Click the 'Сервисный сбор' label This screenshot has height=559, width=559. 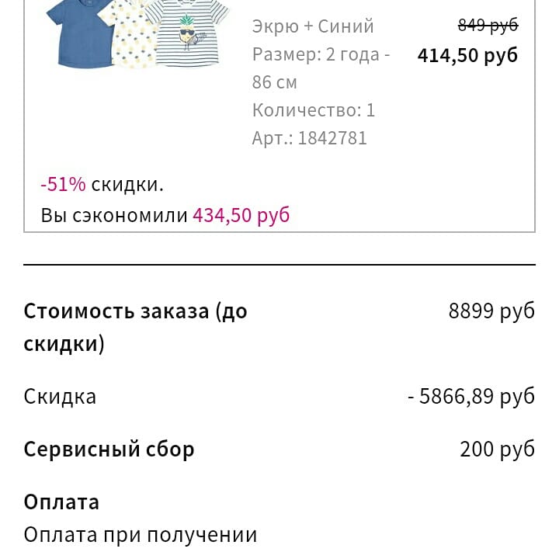tap(109, 450)
